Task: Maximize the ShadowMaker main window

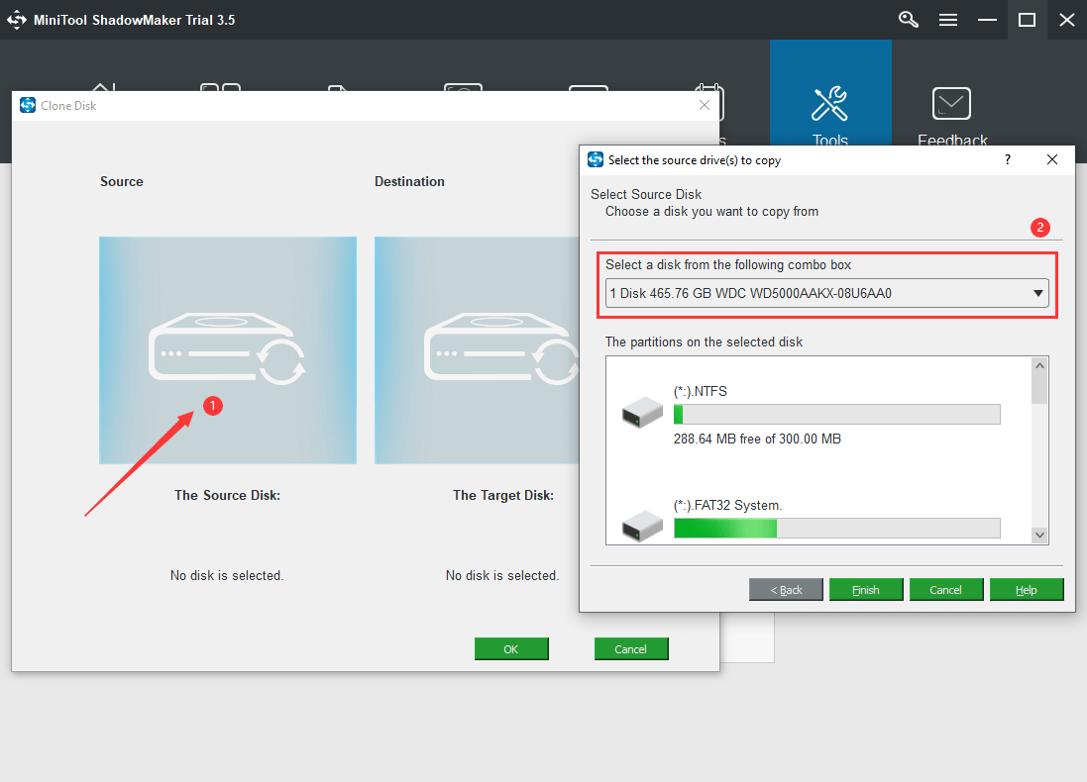Action: (1027, 20)
